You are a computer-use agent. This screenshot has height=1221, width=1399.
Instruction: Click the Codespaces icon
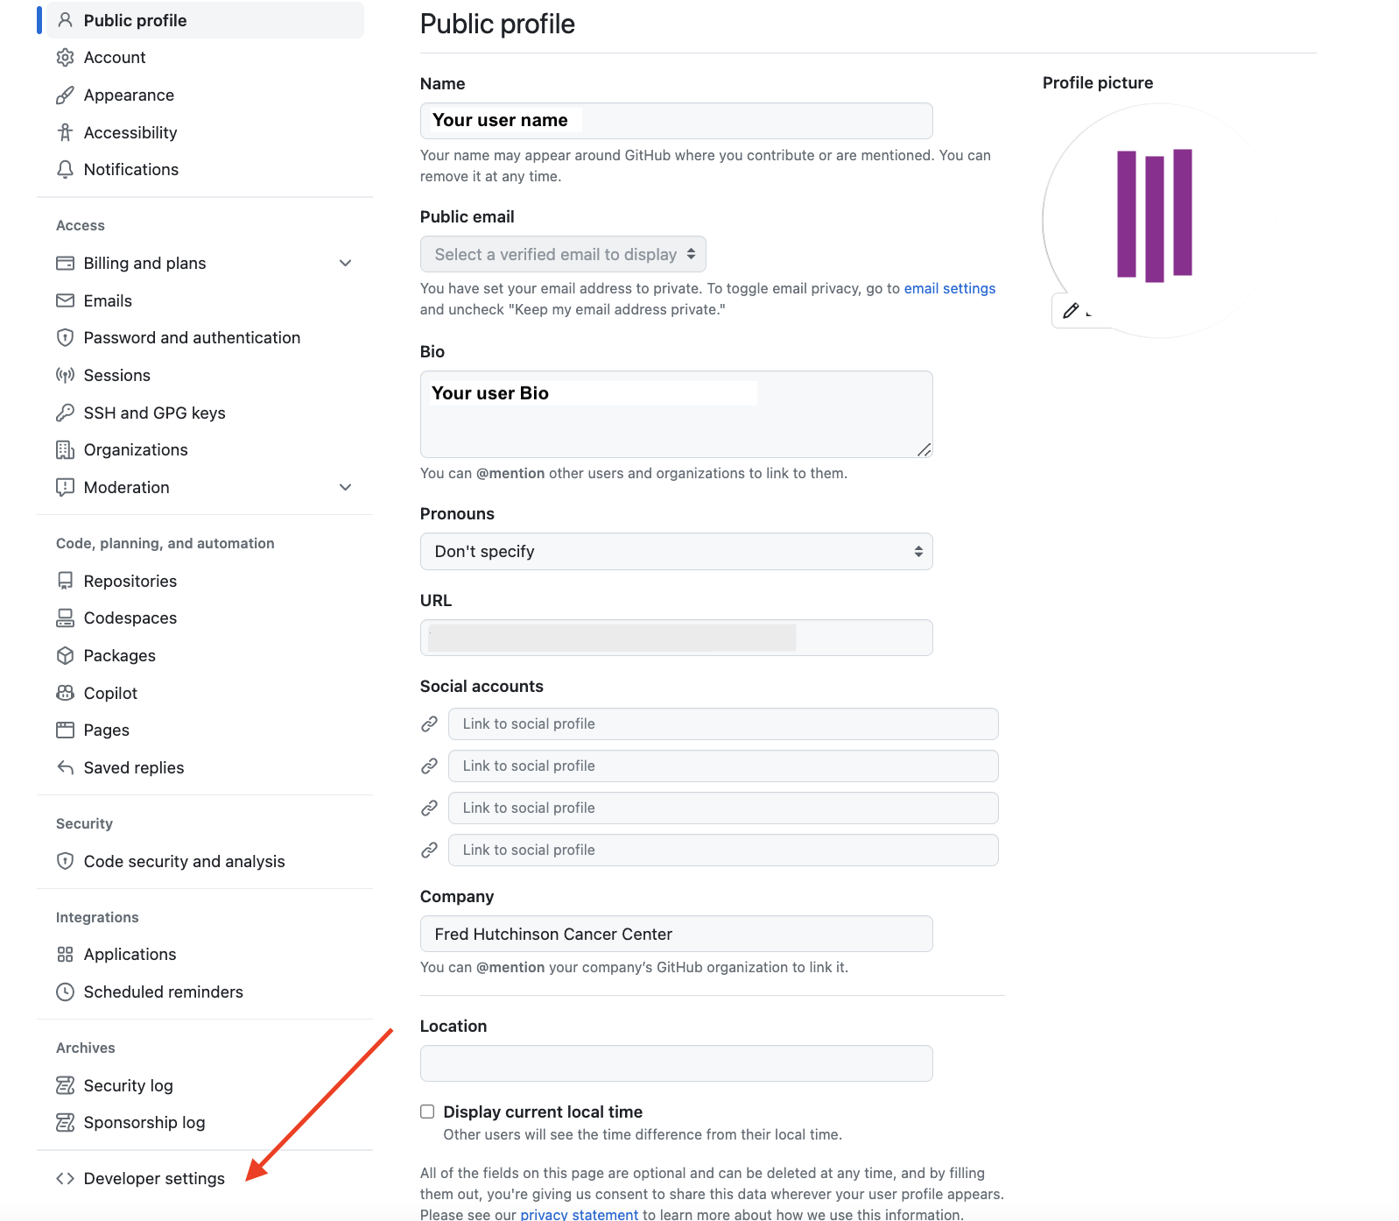(x=66, y=618)
